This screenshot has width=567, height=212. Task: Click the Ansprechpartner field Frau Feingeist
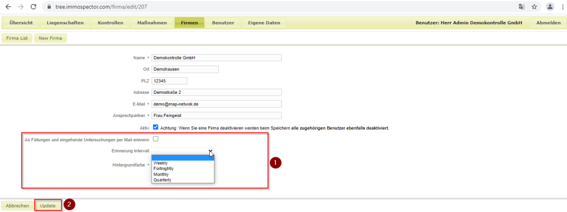tap(217, 115)
